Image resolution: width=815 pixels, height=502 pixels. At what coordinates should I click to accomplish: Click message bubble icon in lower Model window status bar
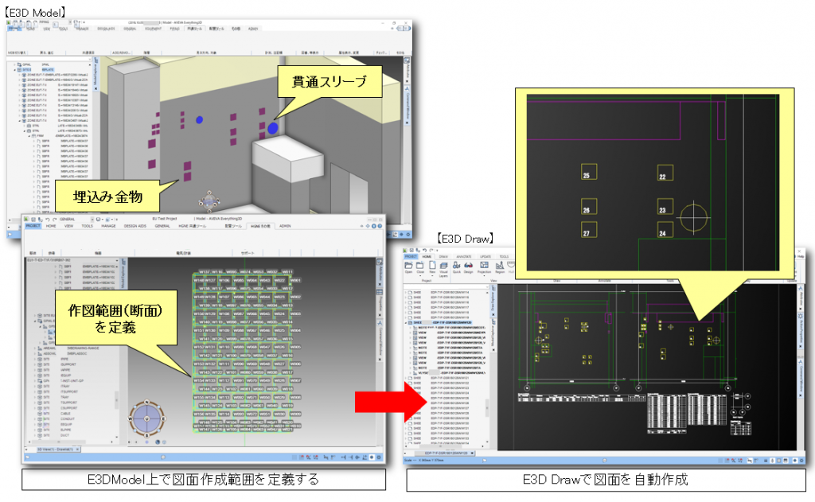pyautogui.click(x=162, y=457)
